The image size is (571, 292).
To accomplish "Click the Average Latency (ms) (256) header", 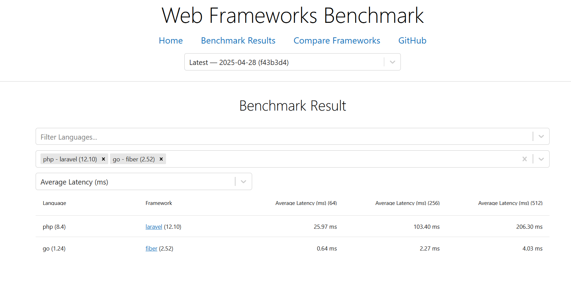I will pos(407,203).
